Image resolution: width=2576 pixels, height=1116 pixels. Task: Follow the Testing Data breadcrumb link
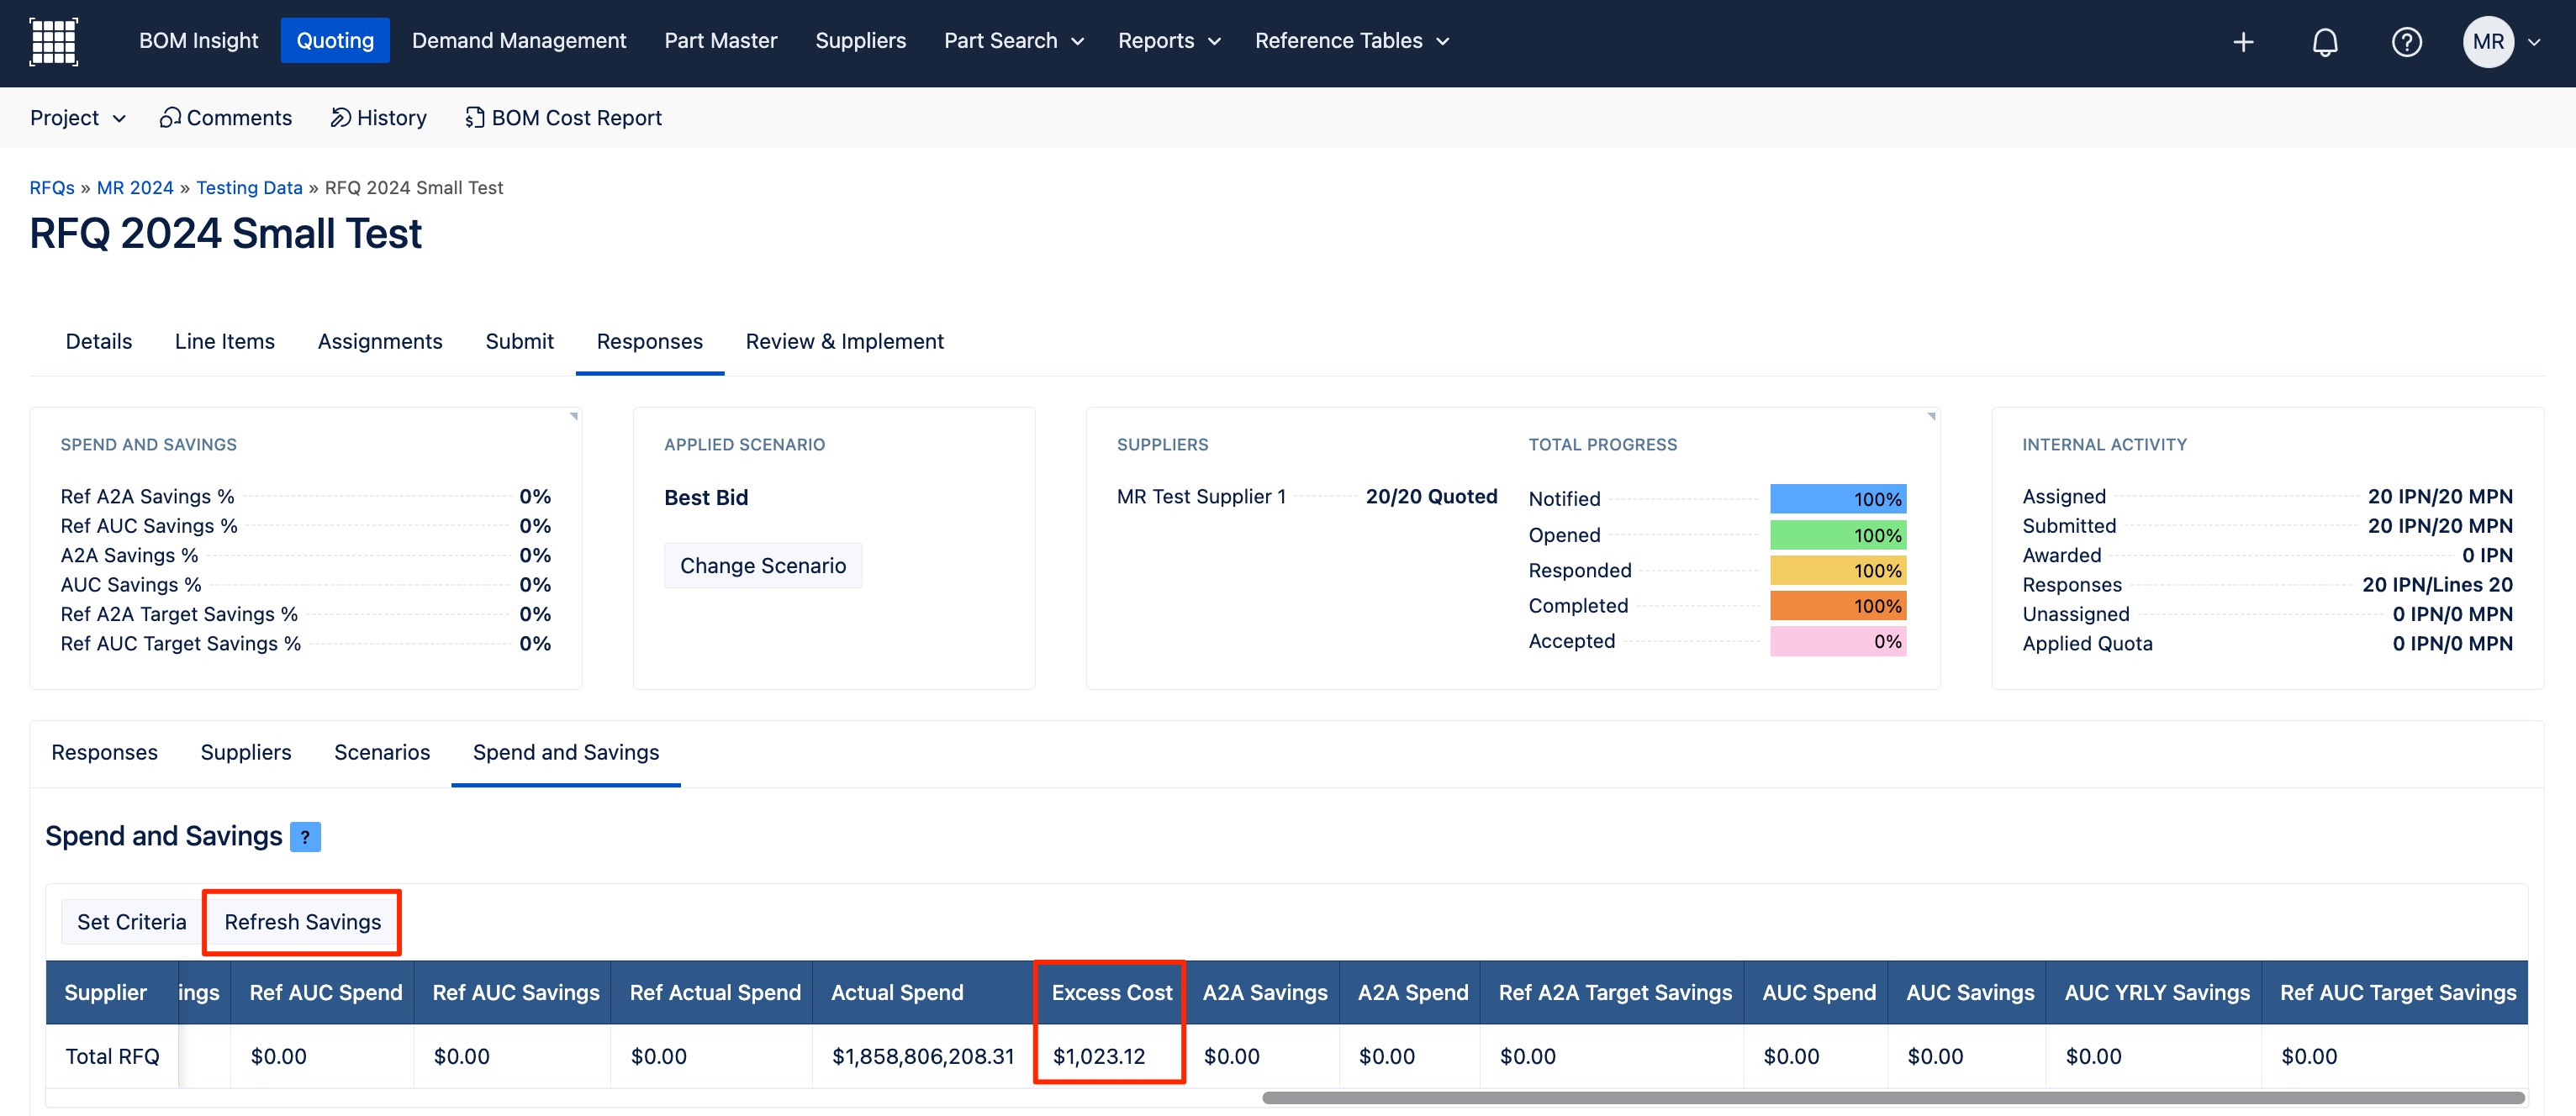(x=249, y=188)
